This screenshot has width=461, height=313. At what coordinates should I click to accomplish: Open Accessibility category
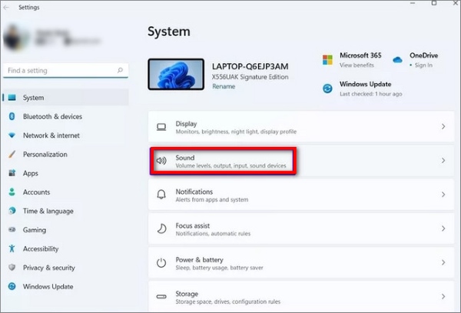point(65,248)
